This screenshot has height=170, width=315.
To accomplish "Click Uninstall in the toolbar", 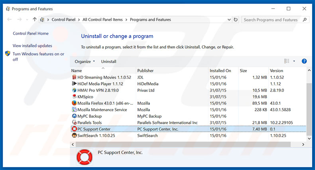I will [x=108, y=62].
